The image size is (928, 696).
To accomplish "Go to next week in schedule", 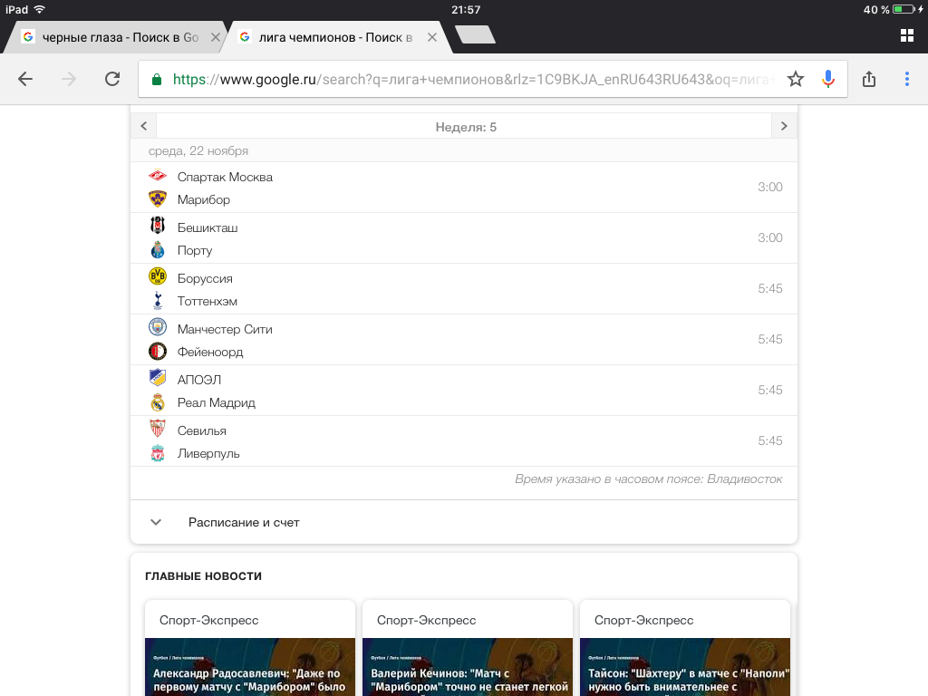I will pos(784,127).
